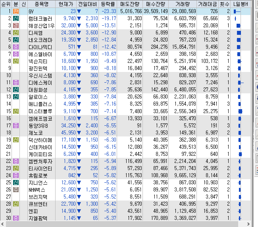Click the 거래량 column header
Viewport: 258px width, 227px height.
coord(183,4)
